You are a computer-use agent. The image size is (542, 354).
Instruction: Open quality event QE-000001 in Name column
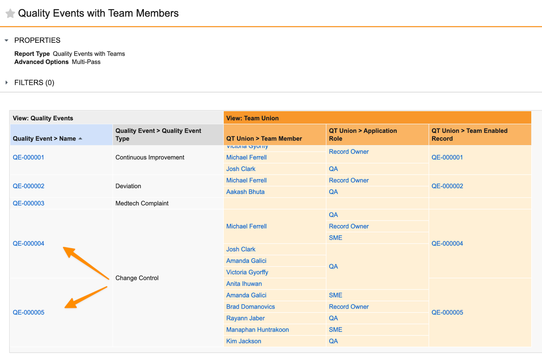coord(28,157)
